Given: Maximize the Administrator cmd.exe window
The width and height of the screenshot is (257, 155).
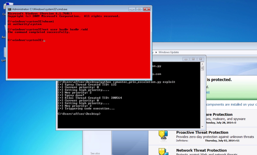Looking at the screenshot, I should coord(139,9).
